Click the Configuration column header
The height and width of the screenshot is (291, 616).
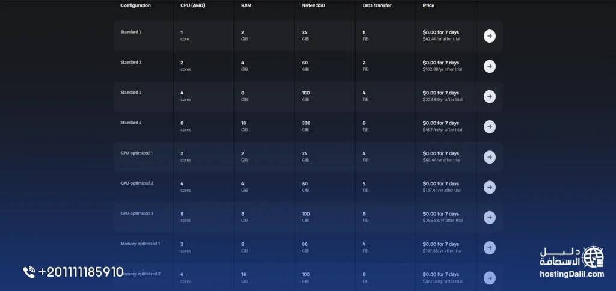(135, 5)
